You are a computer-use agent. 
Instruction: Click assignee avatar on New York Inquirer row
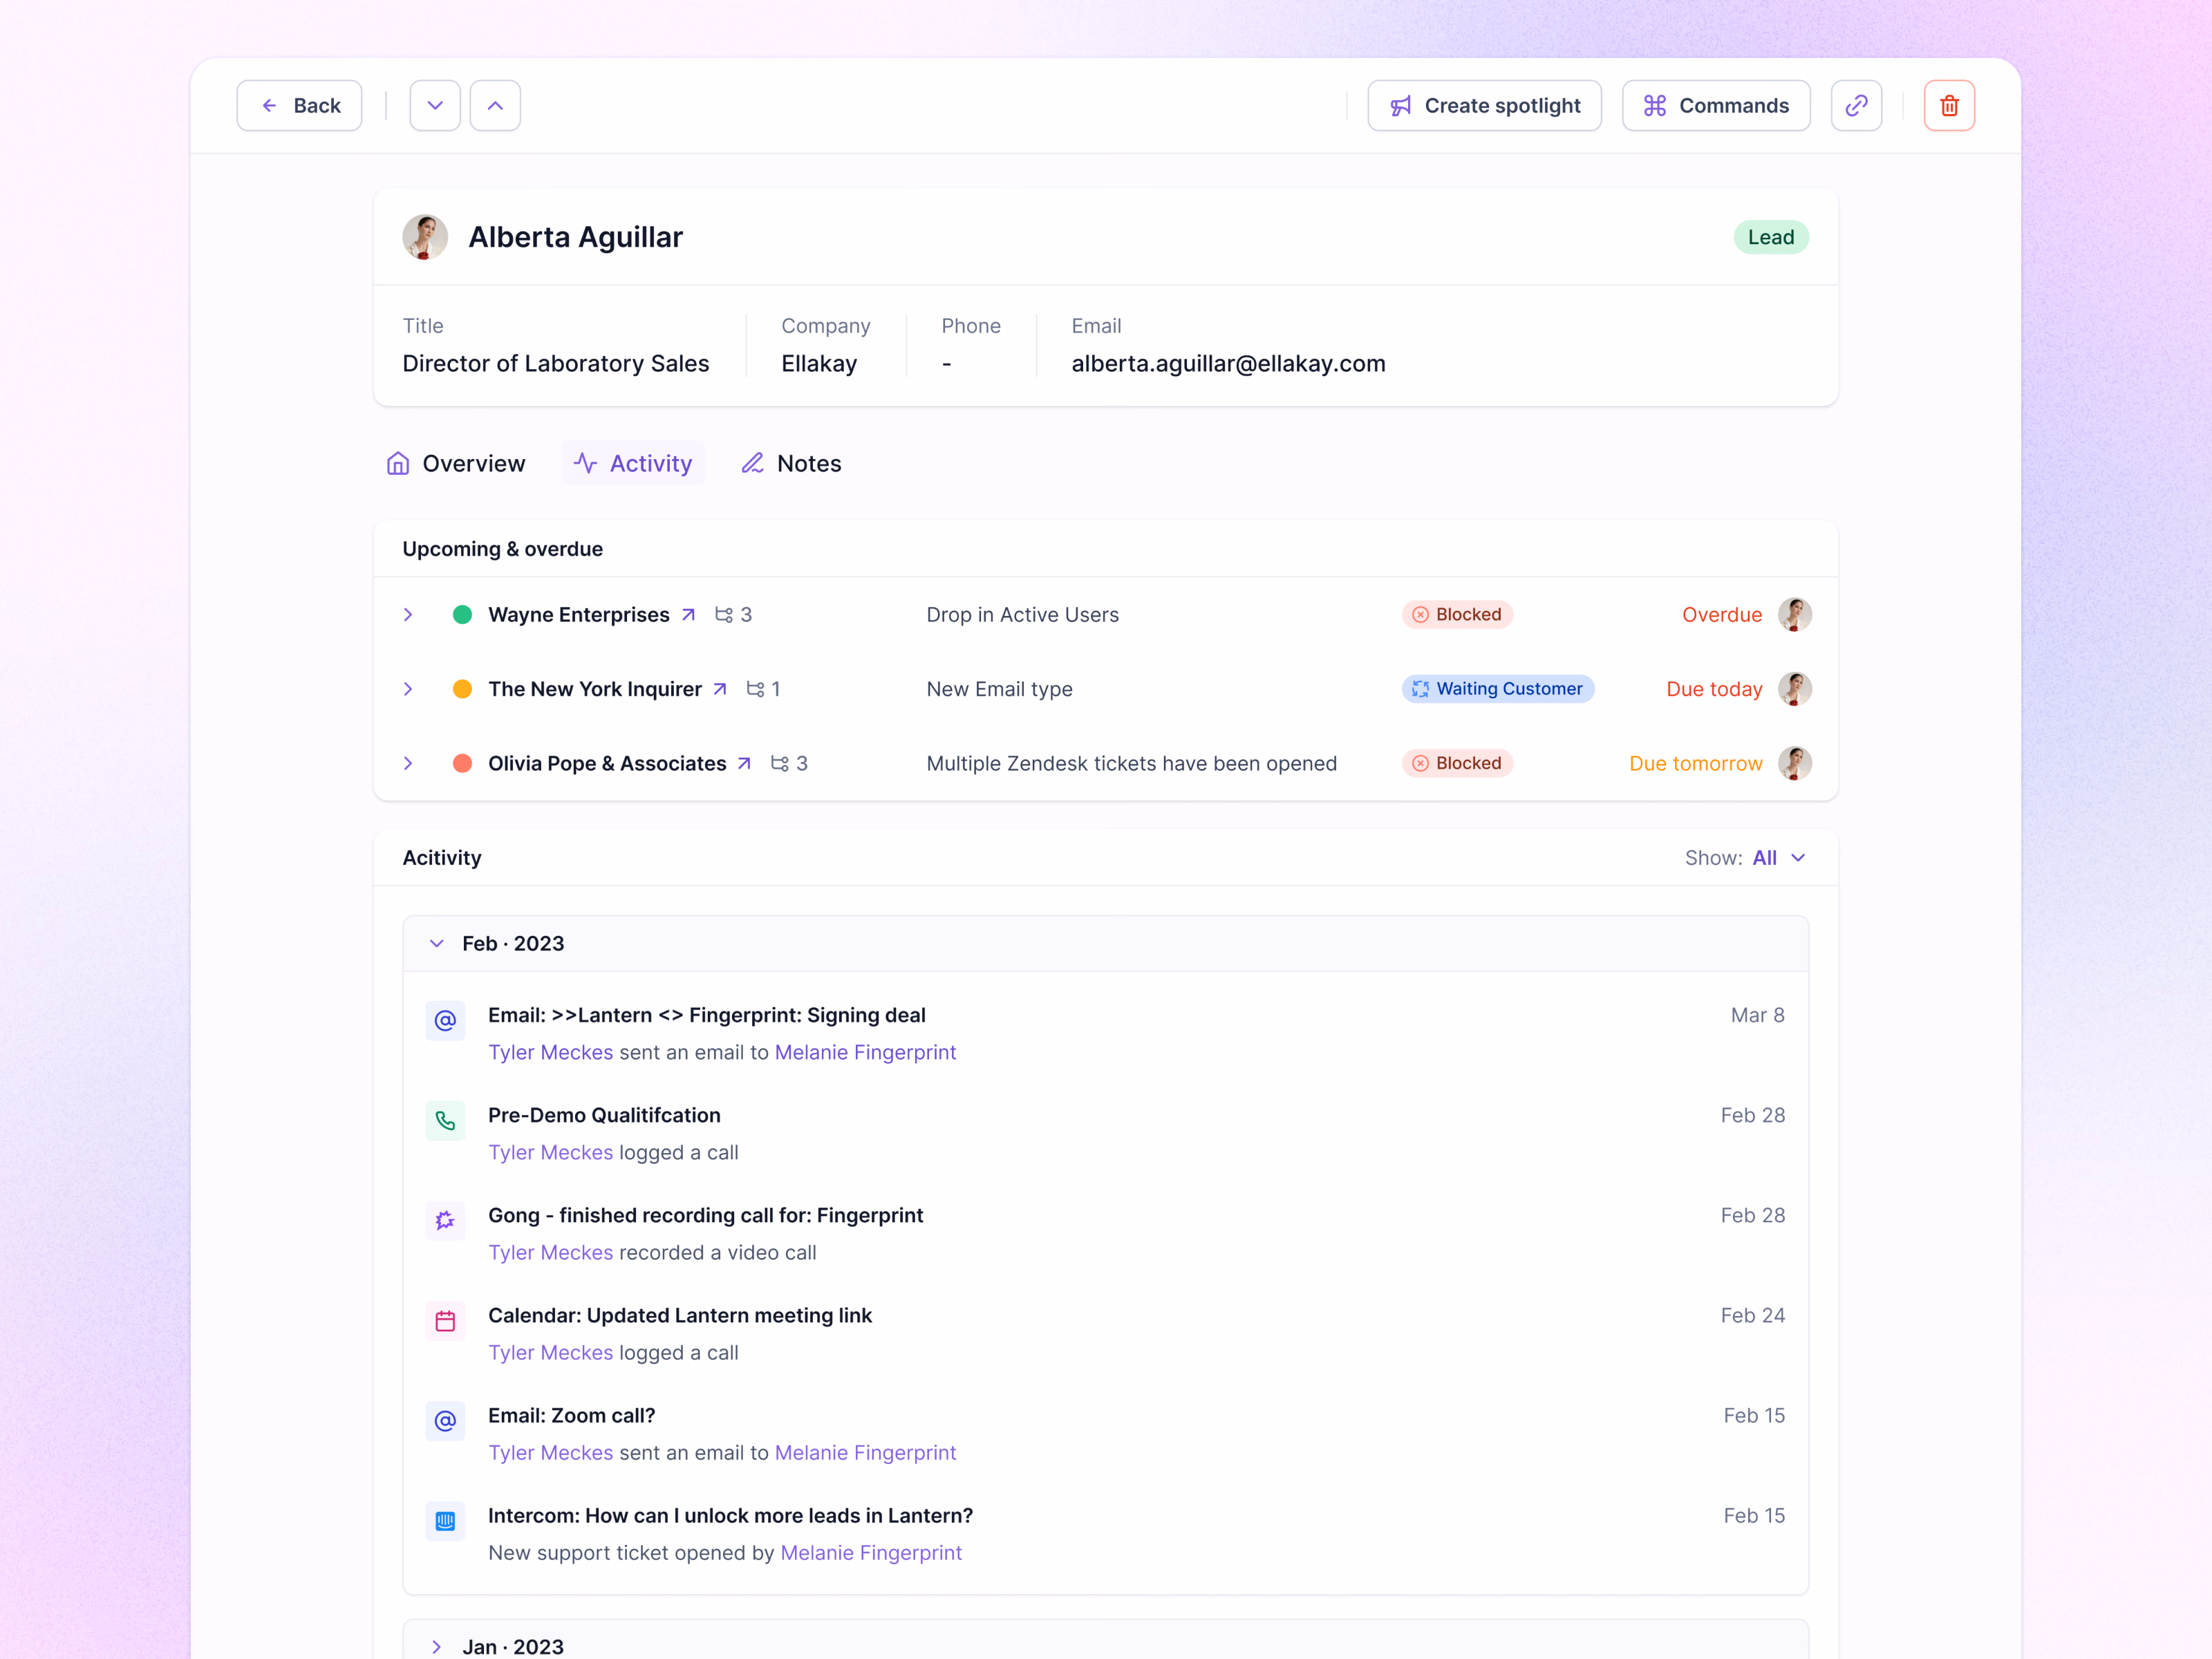1795,689
